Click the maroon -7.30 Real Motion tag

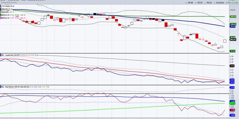[232, 110]
